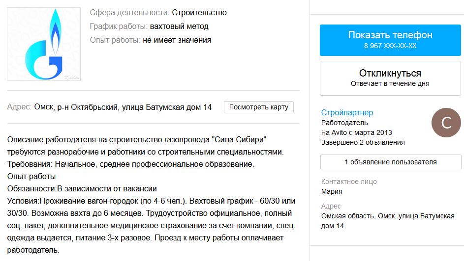The height and width of the screenshot is (261, 464).
Task: Click the "Условия" conditions paragraph start
Action: [x=23, y=201]
